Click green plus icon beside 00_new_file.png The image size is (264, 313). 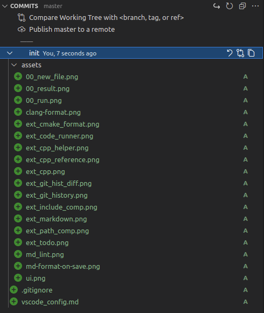pyautogui.click(x=18, y=76)
